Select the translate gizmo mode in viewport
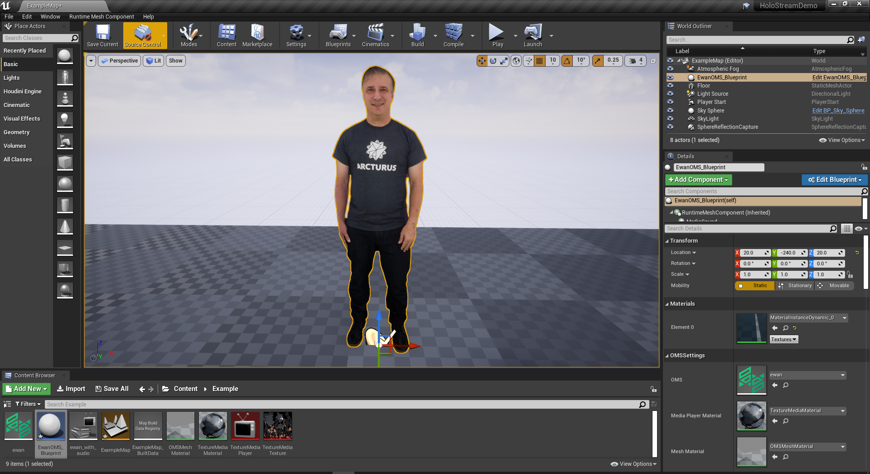This screenshot has height=474, width=870. click(482, 61)
